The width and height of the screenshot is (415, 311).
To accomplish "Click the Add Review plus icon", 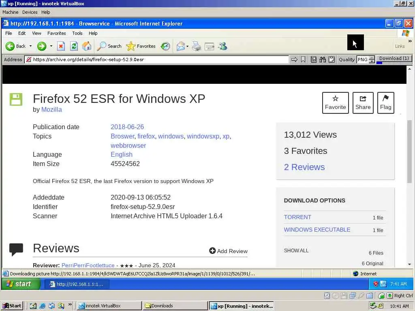I will 212,250.
